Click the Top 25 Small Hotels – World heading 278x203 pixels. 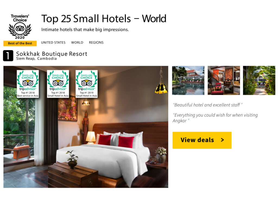point(104,19)
